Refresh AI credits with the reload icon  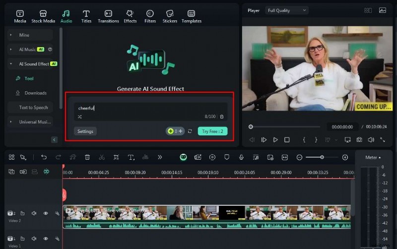(x=190, y=131)
